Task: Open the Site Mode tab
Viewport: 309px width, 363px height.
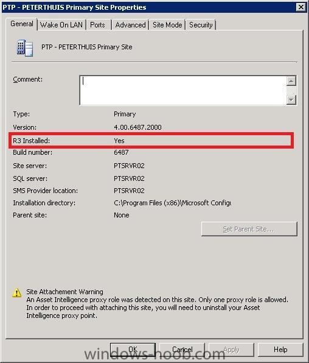Action: [167, 25]
